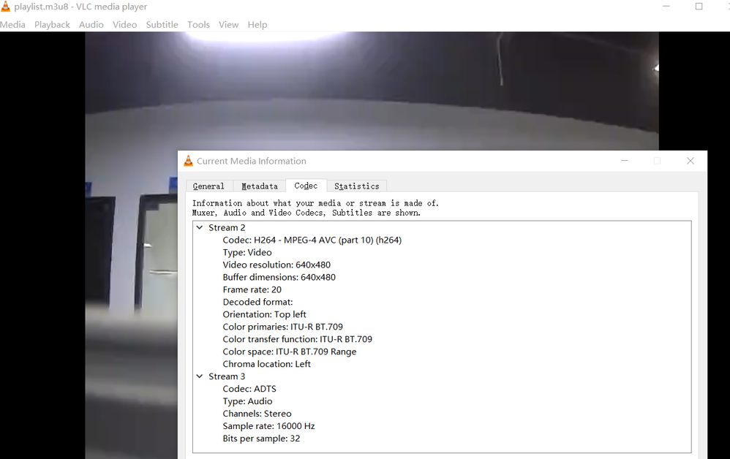Open the Help menu
Image resolution: width=730 pixels, height=459 pixels.
[257, 25]
